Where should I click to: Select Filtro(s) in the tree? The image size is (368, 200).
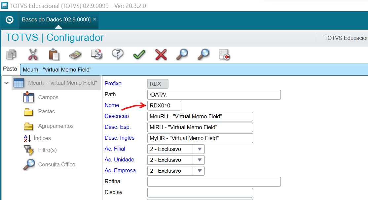[48, 150]
